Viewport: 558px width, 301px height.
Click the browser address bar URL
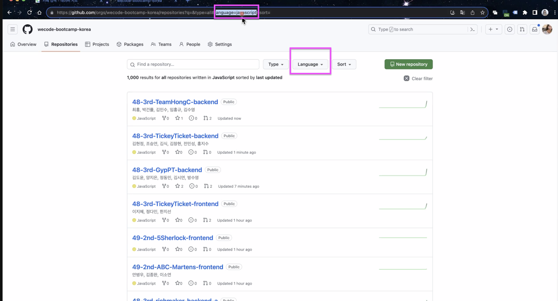pos(164,13)
